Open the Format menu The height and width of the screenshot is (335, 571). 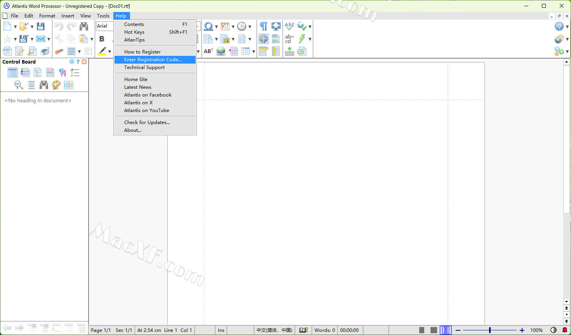(47, 16)
